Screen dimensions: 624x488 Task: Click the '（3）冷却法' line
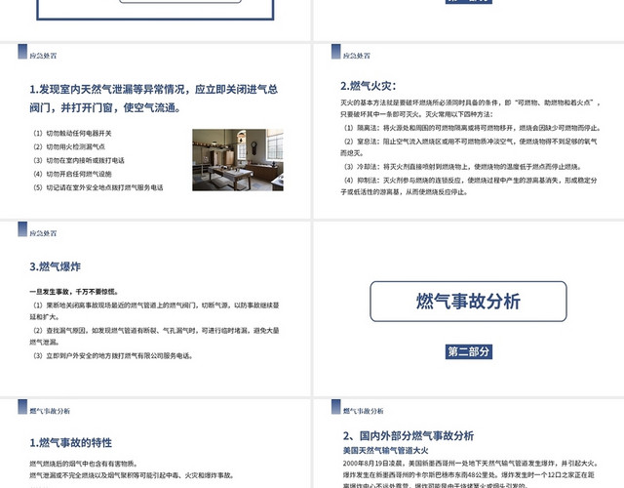pyautogui.click(x=463, y=167)
